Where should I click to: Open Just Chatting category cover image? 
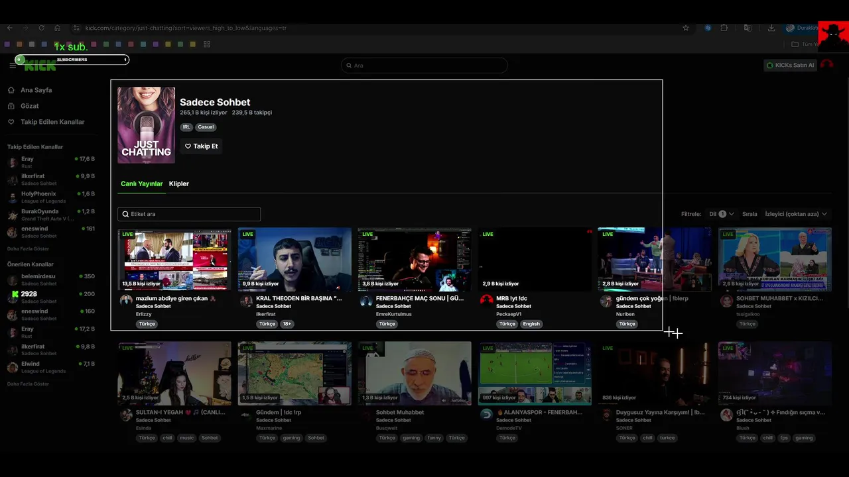147,125
